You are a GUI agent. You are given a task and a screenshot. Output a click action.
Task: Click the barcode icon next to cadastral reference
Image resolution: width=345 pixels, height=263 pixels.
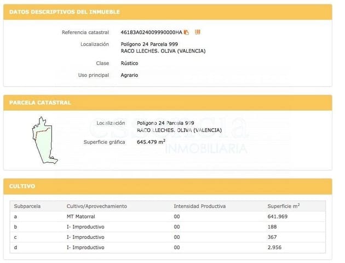coord(197,32)
